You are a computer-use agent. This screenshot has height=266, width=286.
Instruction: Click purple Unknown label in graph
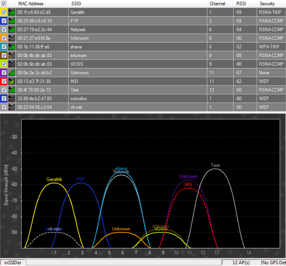click(x=188, y=176)
